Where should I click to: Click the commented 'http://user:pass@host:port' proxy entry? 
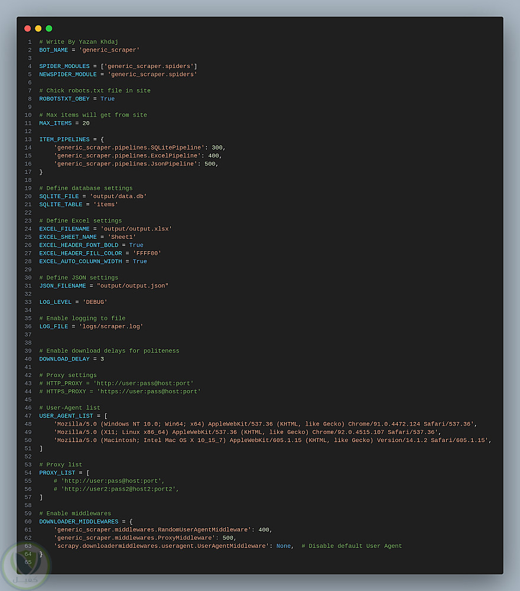point(109,481)
